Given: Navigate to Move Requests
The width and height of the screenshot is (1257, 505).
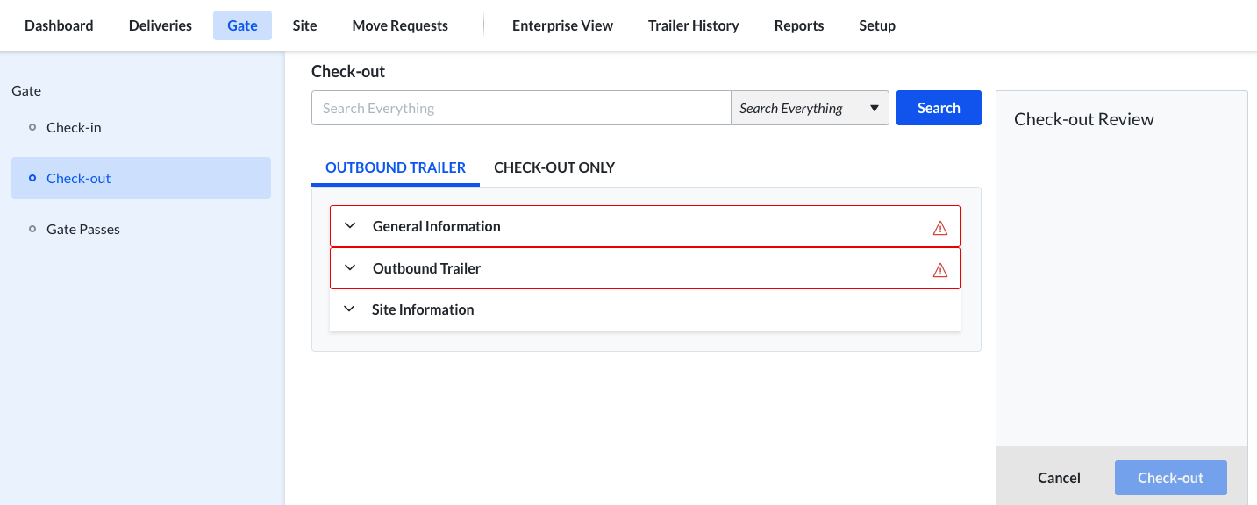Looking at the screenshot, I should (400, 25).
